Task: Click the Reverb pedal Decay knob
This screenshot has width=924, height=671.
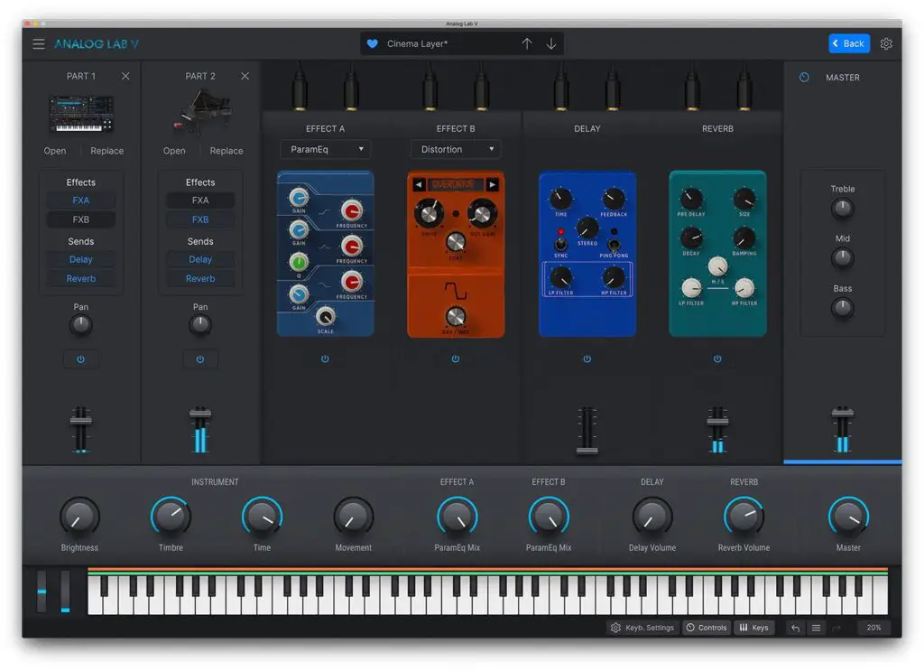Action: click(691, 238)
